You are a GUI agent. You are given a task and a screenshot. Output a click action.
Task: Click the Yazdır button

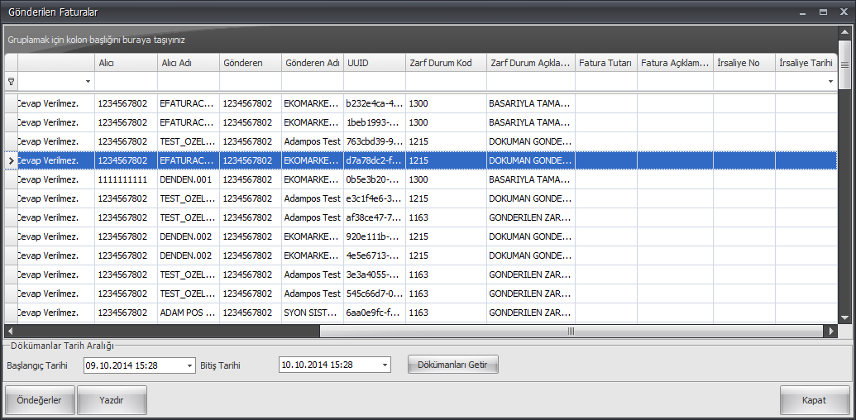112,400
